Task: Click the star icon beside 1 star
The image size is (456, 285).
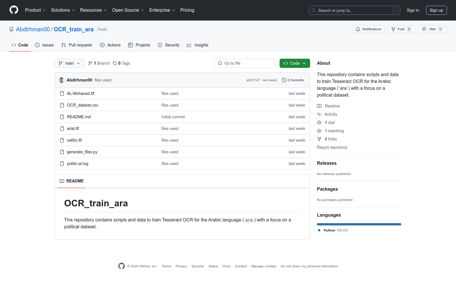Action: coord(319,123)
